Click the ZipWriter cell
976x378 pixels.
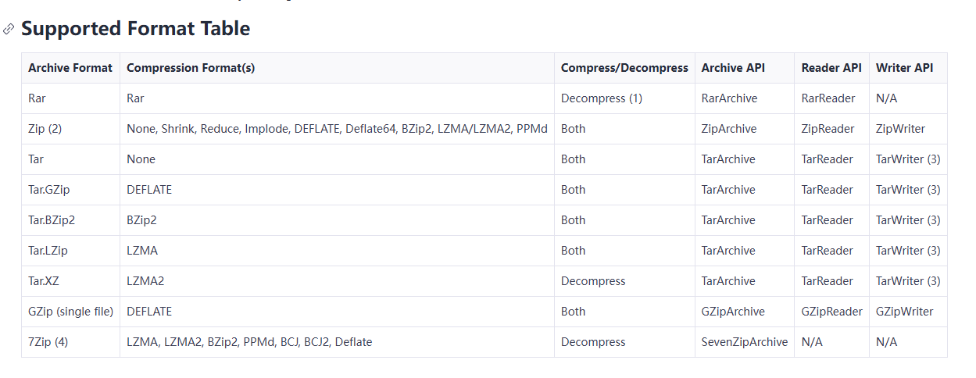[x=900, y=129]
